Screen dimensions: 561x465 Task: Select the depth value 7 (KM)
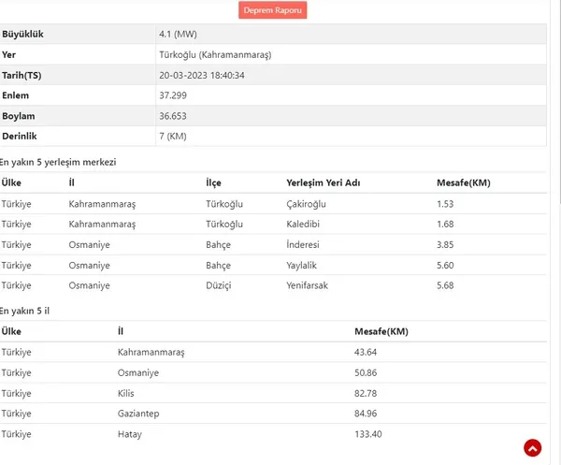pos(173,137)
